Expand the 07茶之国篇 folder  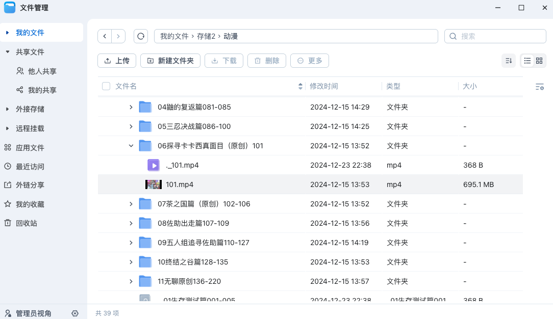131,204
